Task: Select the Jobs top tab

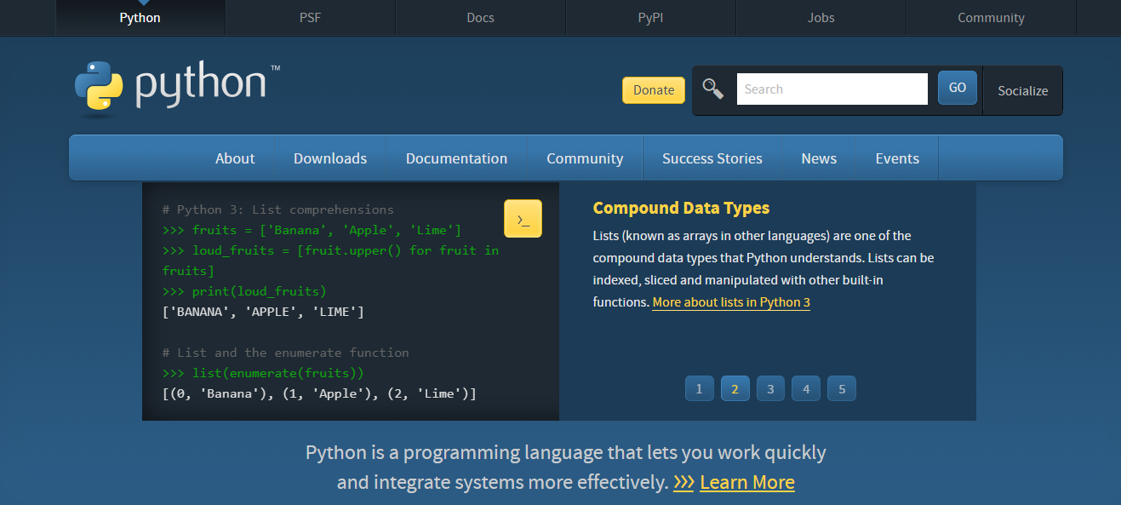Action: tap(821, 18)
